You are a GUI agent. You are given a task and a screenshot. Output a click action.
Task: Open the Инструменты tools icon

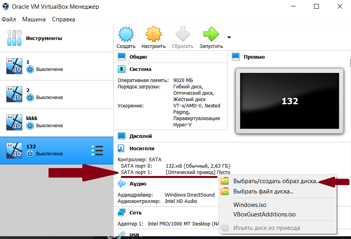(14, 38)
